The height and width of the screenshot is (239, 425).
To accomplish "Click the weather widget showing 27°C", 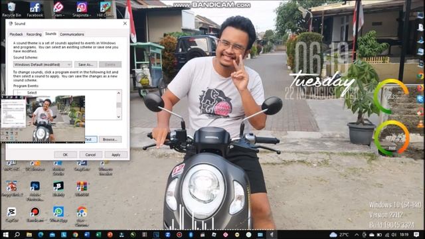I will tap(339, 234).
